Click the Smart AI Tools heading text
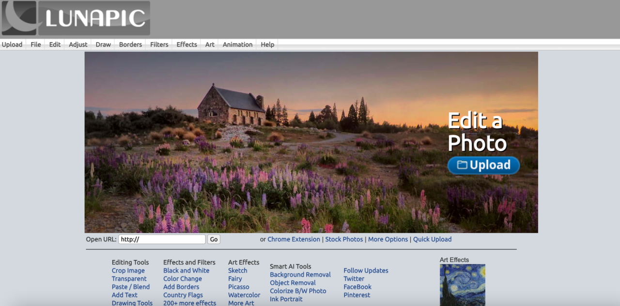The height and width of the screenshot is (306, 620). 291,267
